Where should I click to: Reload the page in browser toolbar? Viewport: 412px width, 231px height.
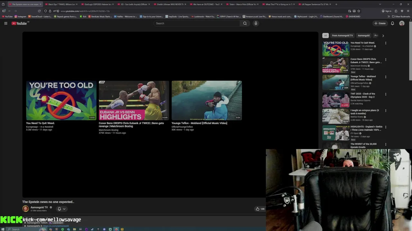coord(39,11)
